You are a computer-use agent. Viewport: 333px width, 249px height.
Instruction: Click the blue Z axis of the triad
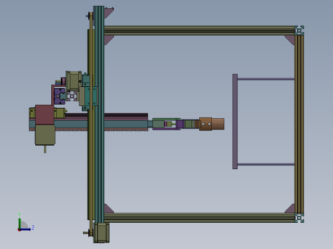point(25,229)
